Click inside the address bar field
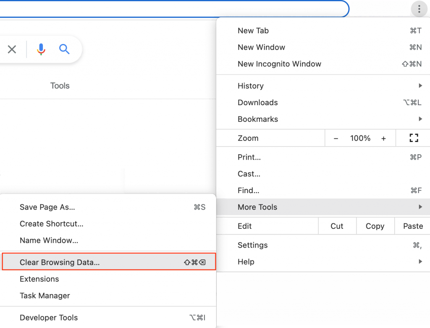 (x=168, y=8)
